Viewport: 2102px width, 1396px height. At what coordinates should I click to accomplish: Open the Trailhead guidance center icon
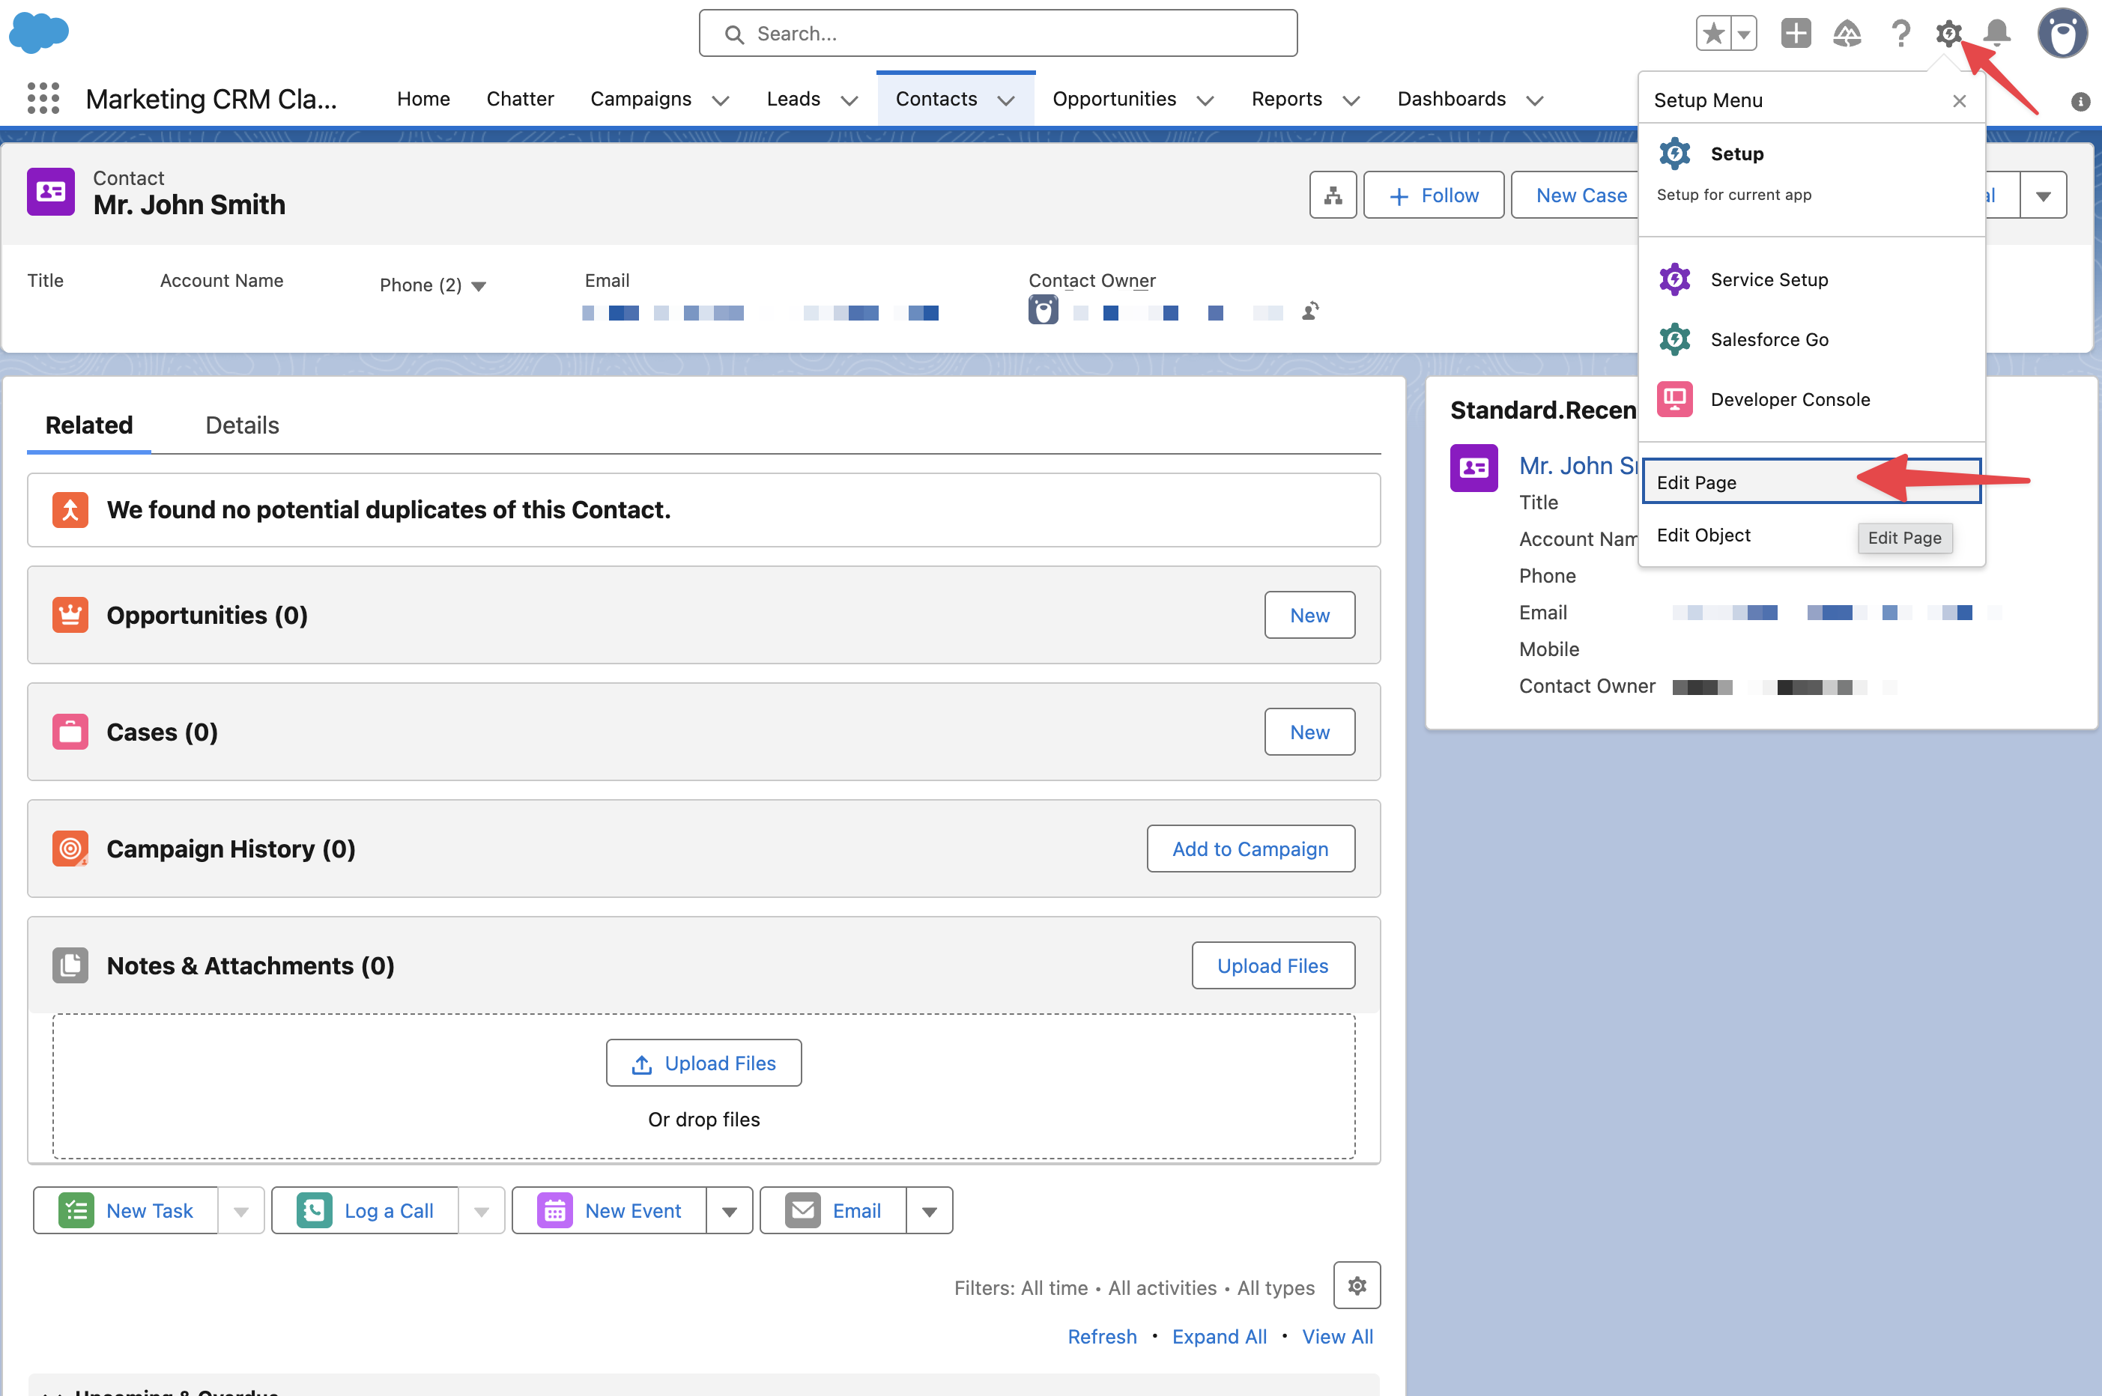pyautogui.click(x=1847, y=34)
